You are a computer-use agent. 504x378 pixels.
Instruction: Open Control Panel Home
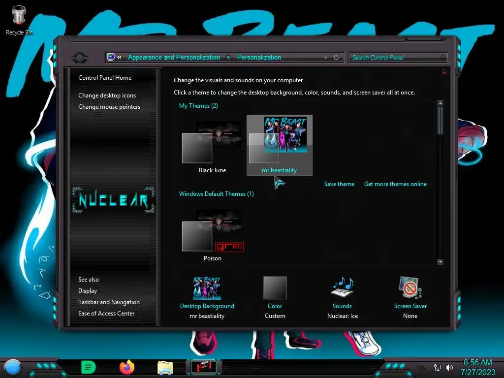click(105, 77)
